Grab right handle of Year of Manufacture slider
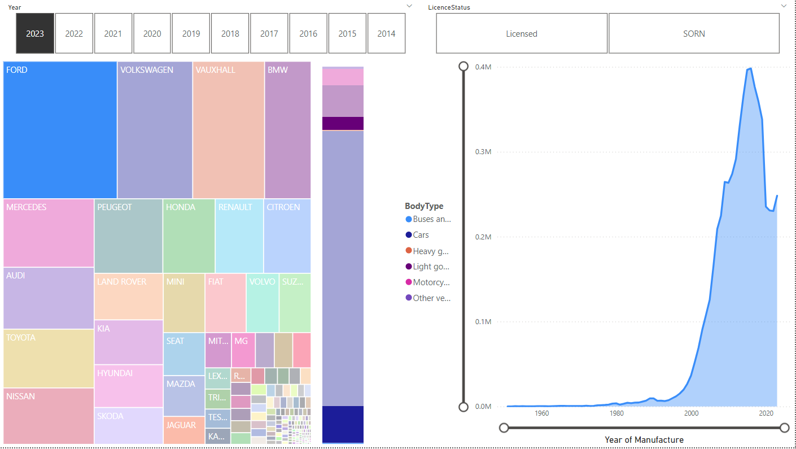This screenshot has height=449, width=796. [x=784, y=428]
